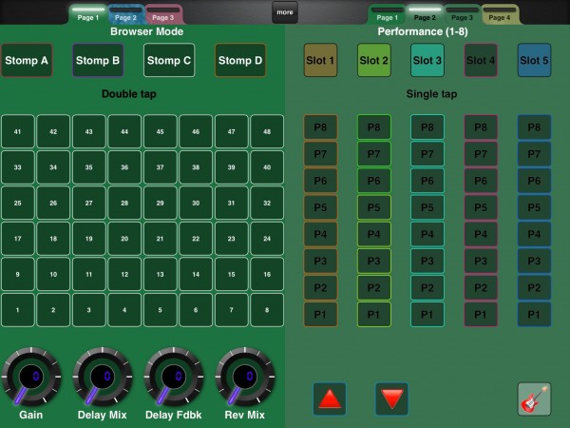This screenshot has height=428, width=570.
Task: Tap browser preset pad 33
Action: [x=18, y=167]
